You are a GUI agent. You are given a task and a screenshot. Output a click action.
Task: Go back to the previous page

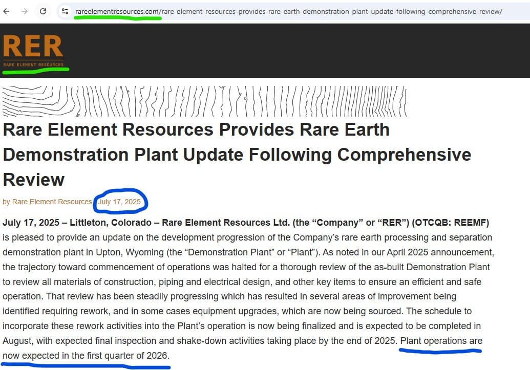(x=7, y=11)
